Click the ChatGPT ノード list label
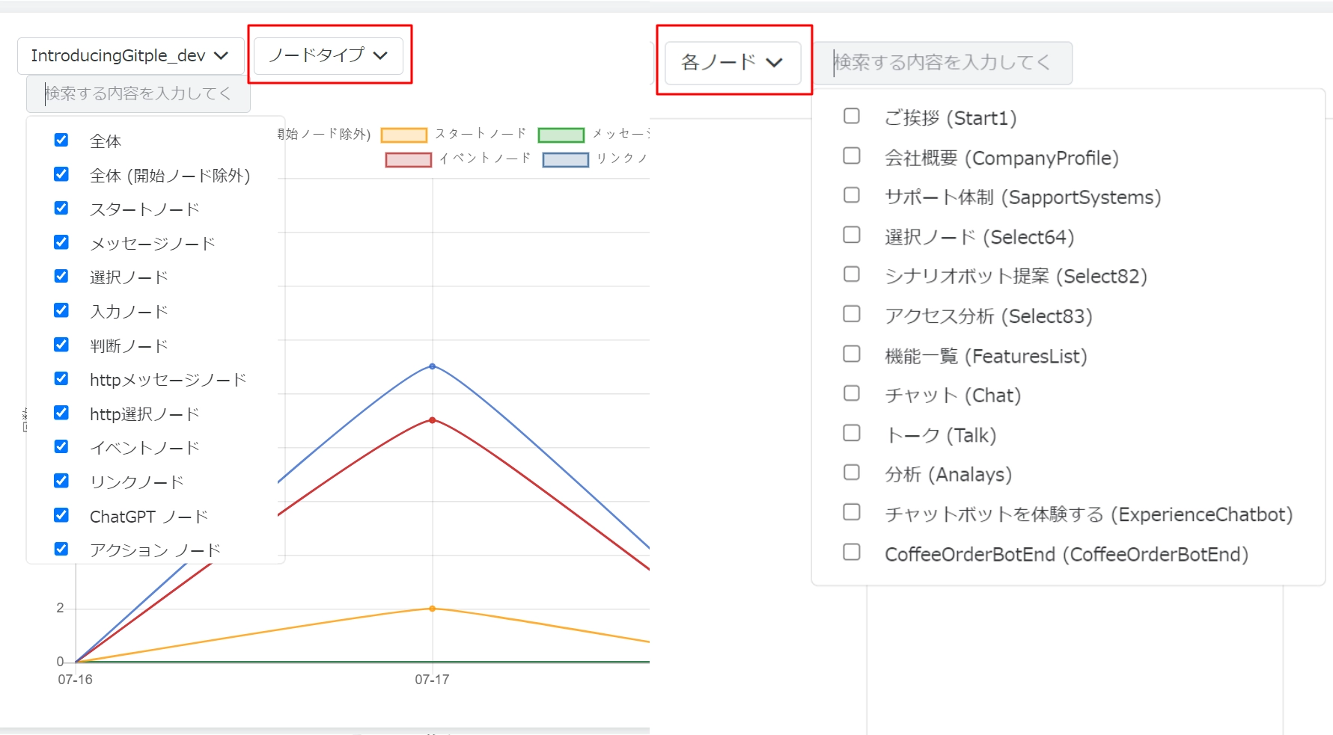The height and width of the screenshot is (735, 1333). (x=149, y=517)
